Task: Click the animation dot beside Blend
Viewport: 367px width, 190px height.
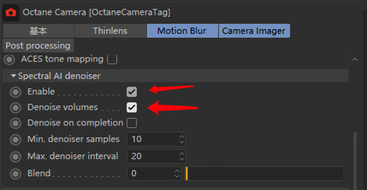Action: [x=16, y=174]
